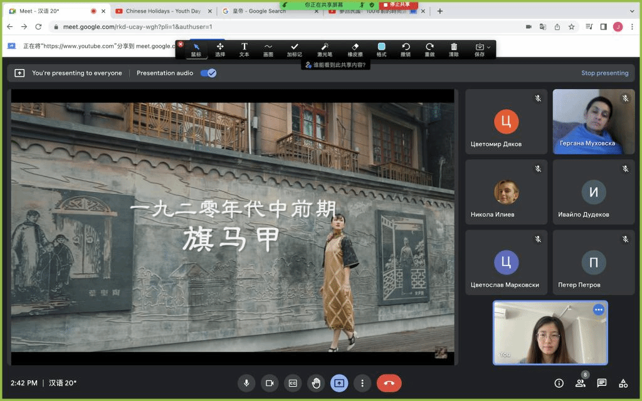Open options on your self-view tile
Viewport: 642px width, 401px height.
click(x=599, y=309)
